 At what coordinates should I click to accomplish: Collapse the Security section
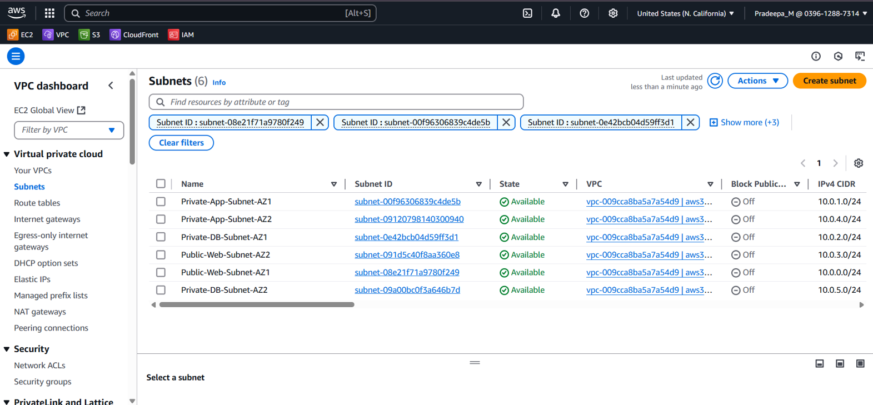click(7, 349)
